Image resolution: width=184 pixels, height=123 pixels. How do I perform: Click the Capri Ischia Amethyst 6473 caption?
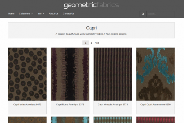27,105
